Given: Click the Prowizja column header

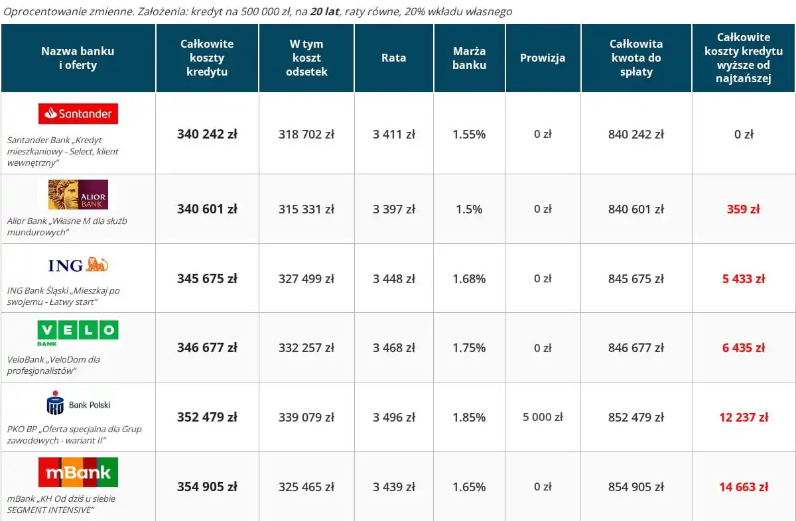Looking at the screenshot, I should [x=543, y=58].
